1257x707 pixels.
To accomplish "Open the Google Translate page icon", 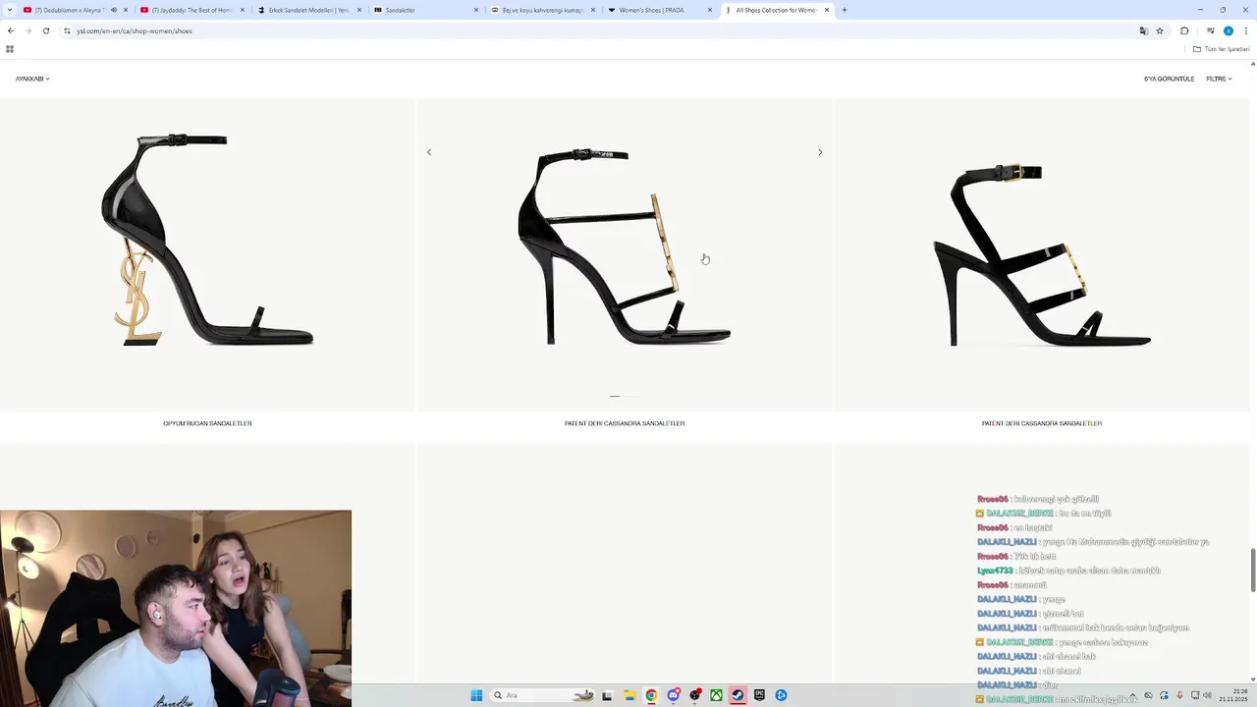I will (1143, 30).
